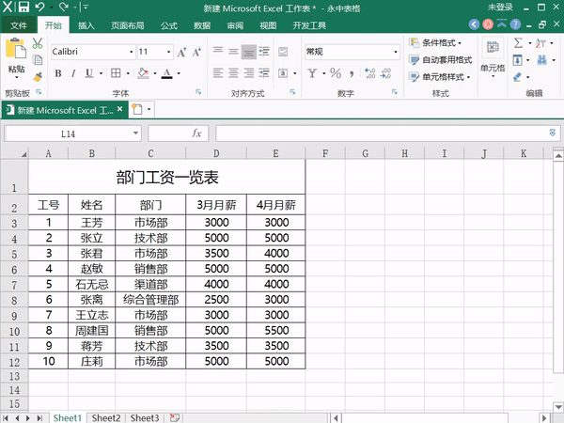Cut selection with scissors icon
The width and height of the screenshot is (564, 423).
tap(38, 43)
